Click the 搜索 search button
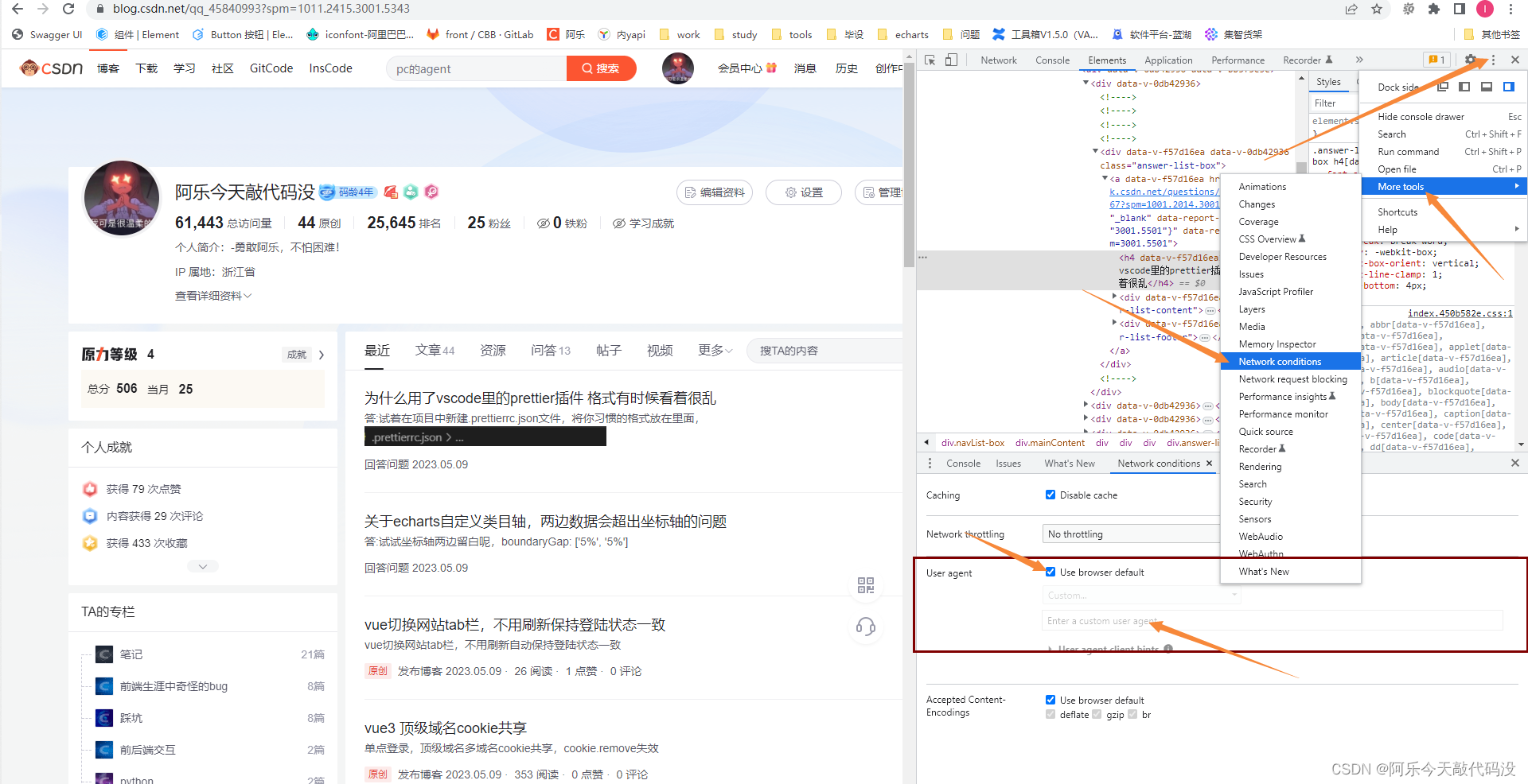 [x=601, y=68]
